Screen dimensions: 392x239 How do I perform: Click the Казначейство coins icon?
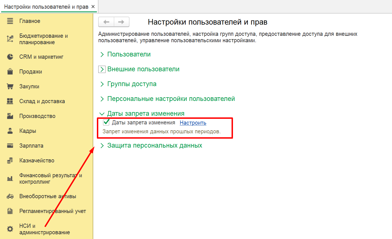coord(10,160)
